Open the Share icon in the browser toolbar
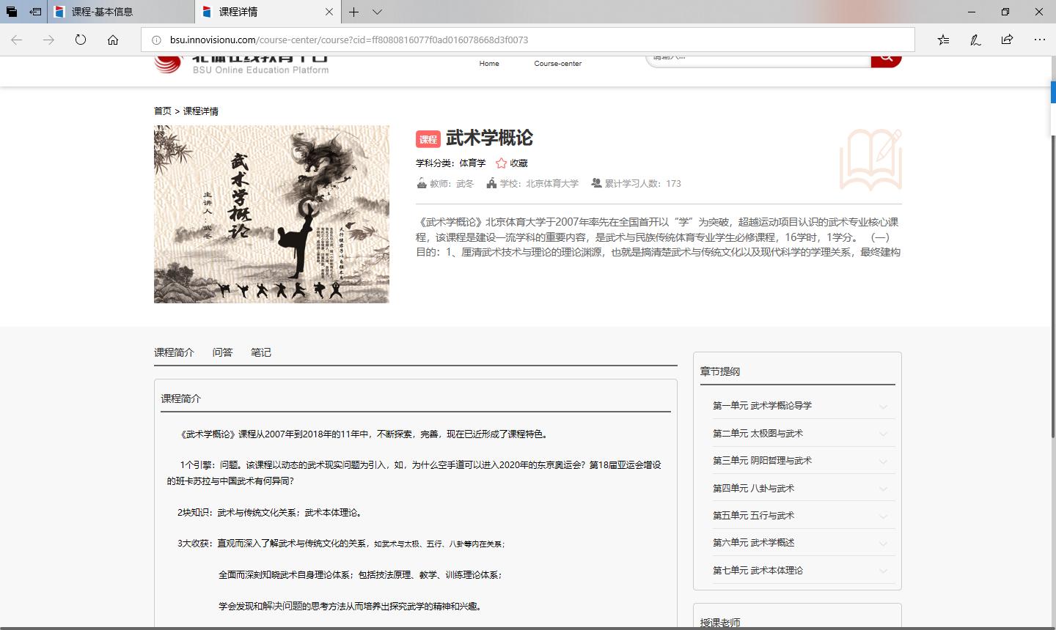Viewport: 1056px width, 630px height. (x=1007, y=40)
